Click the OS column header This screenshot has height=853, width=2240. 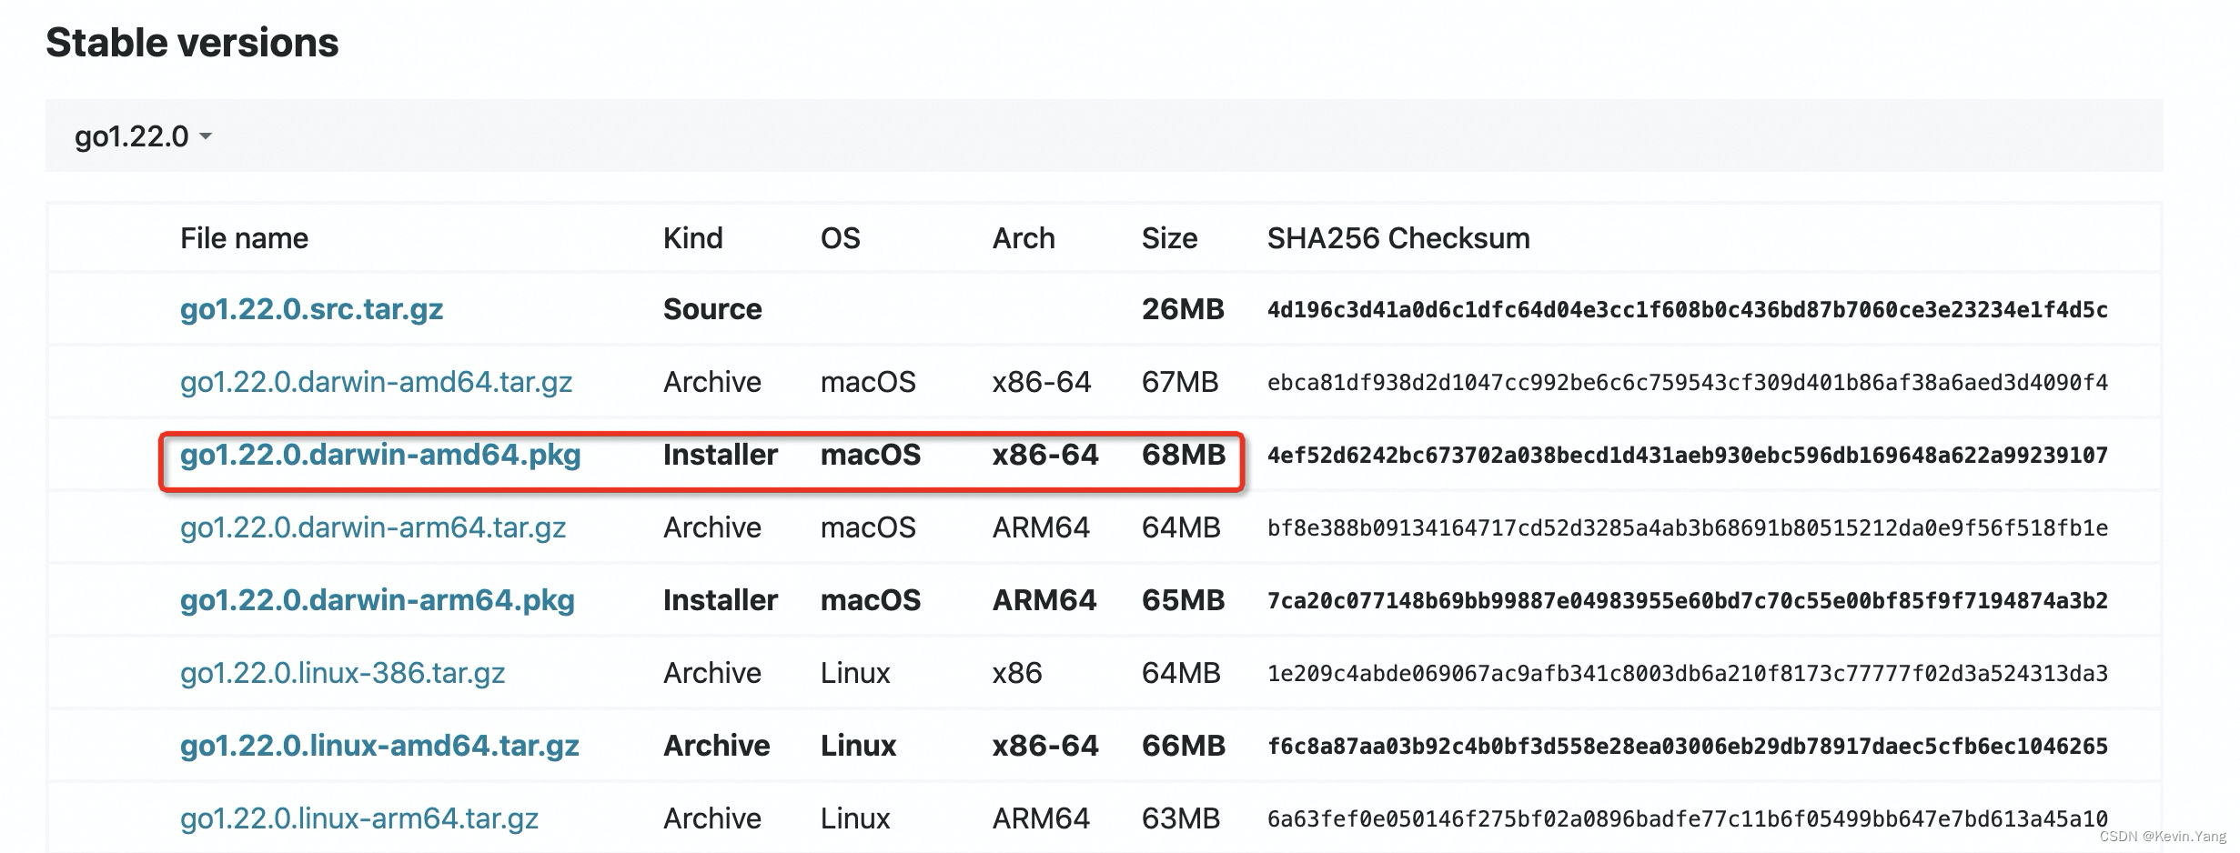coord(840,238)
